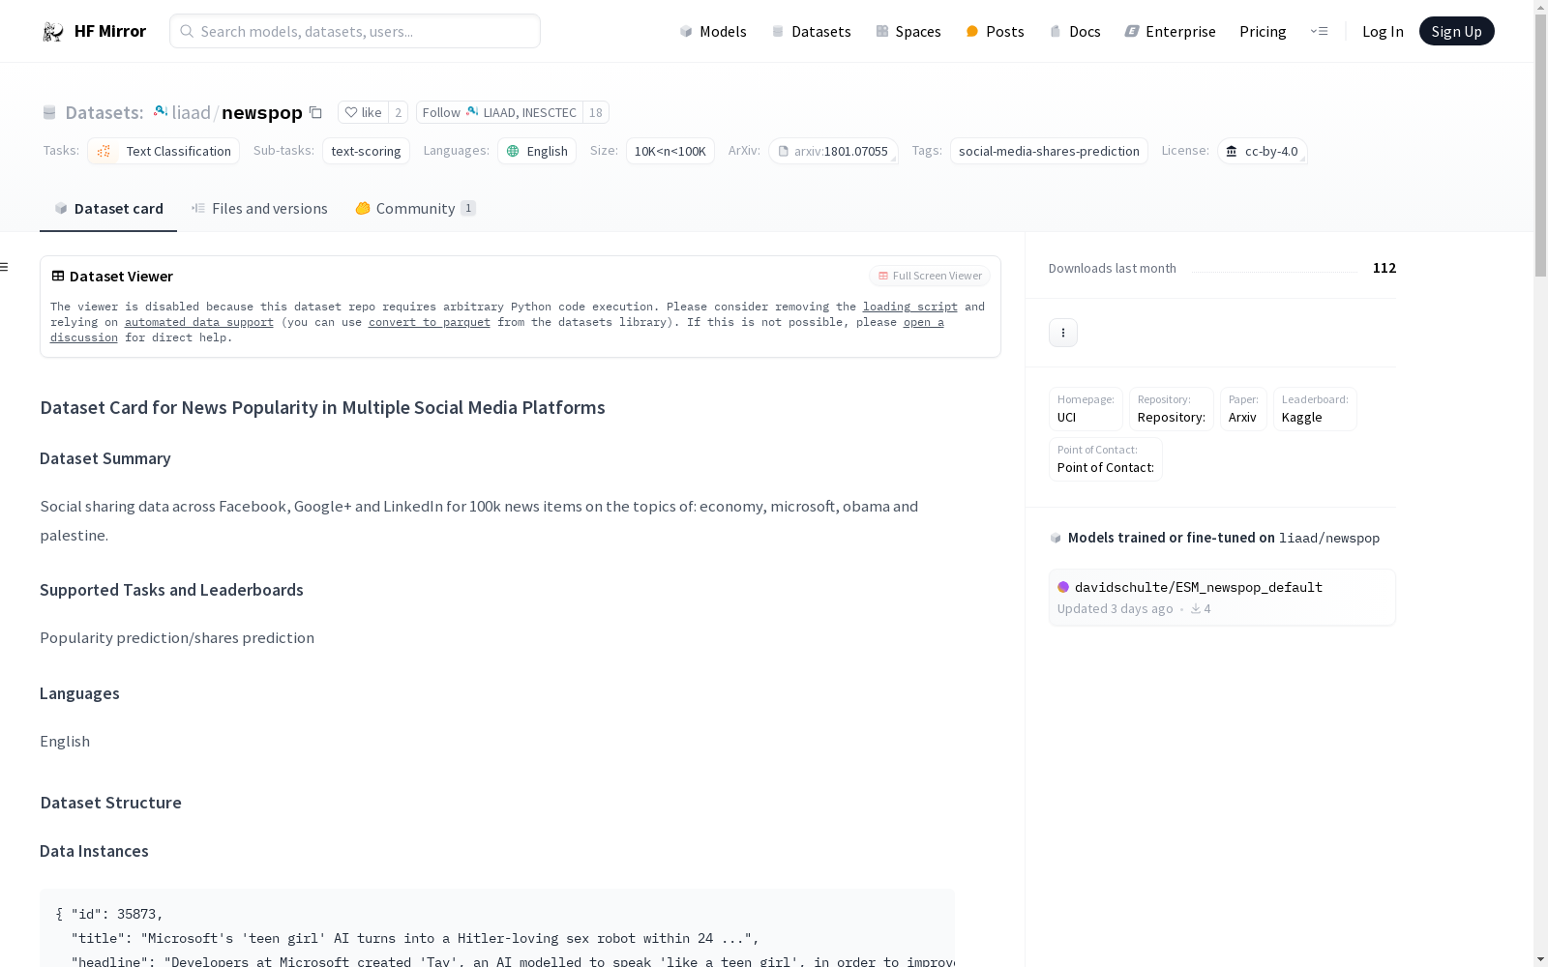Open the Arxiv paper link
The image size is (1548, 967).
point(1243,409)
